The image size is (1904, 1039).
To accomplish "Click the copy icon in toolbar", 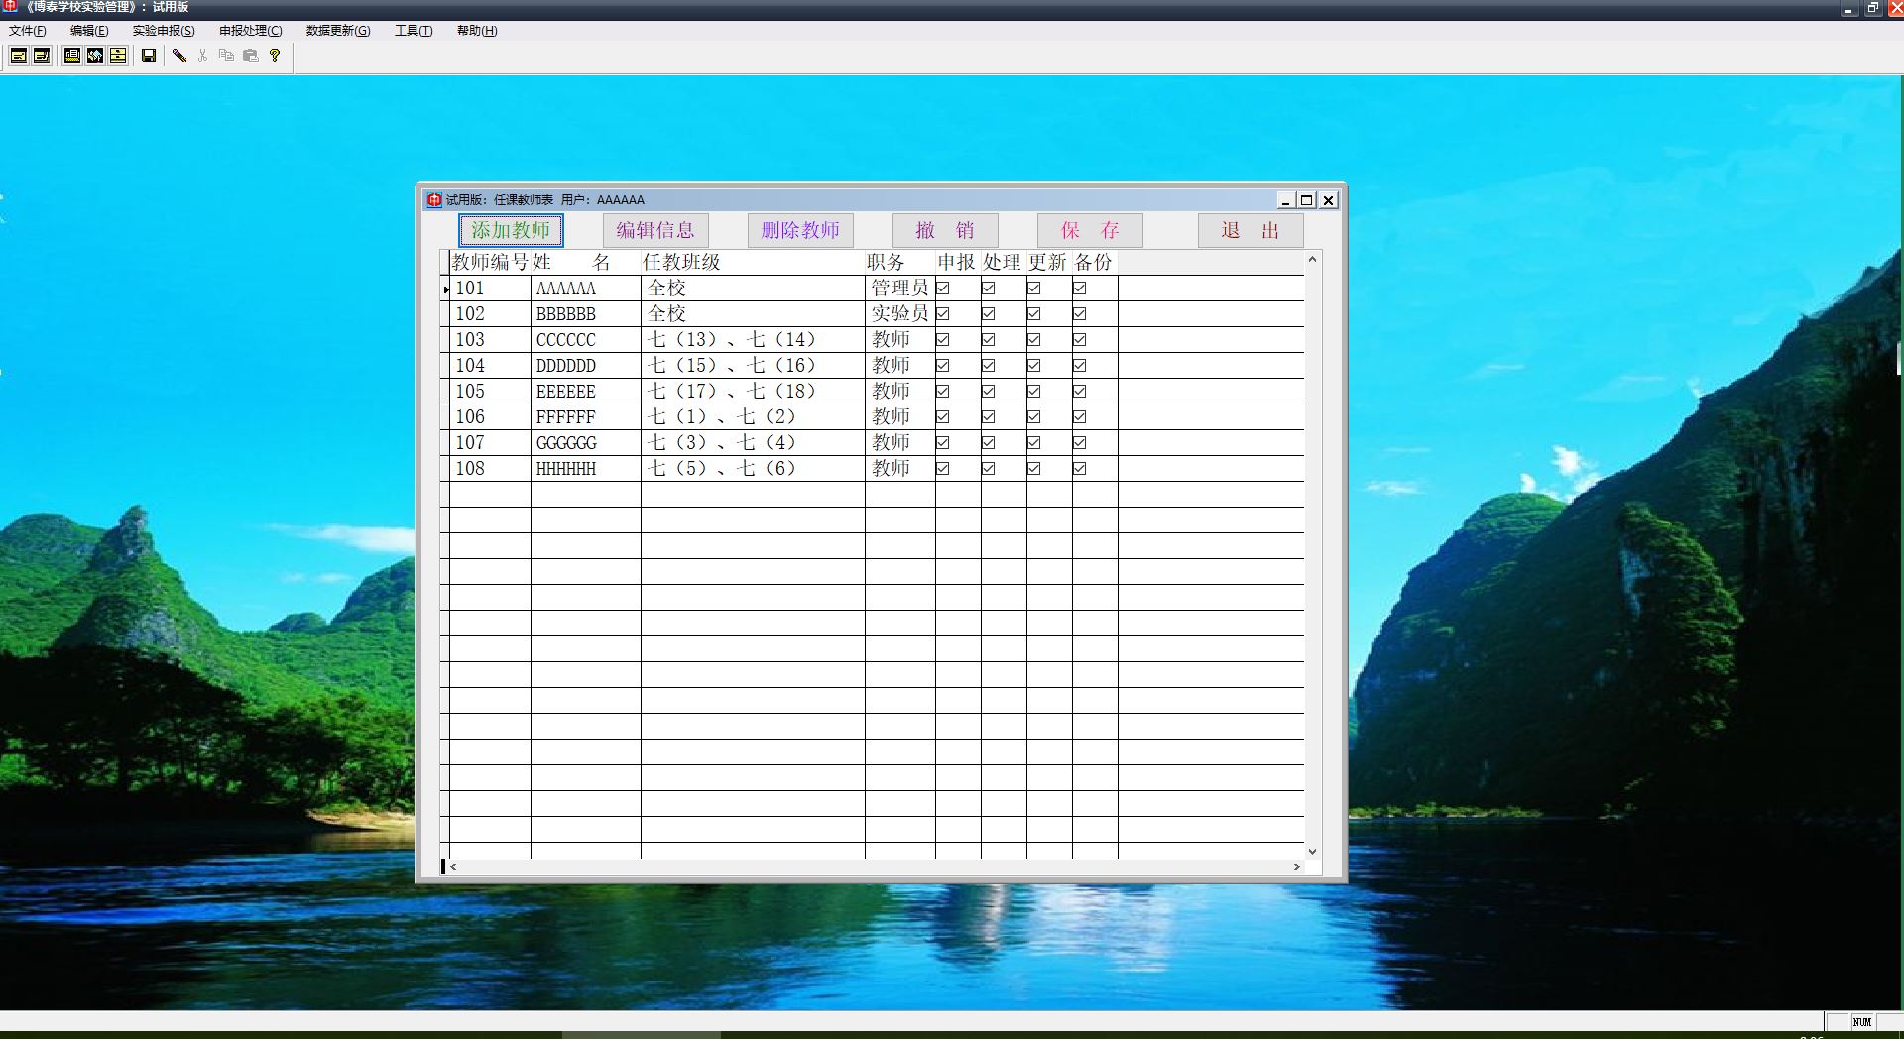I will 226,56.
